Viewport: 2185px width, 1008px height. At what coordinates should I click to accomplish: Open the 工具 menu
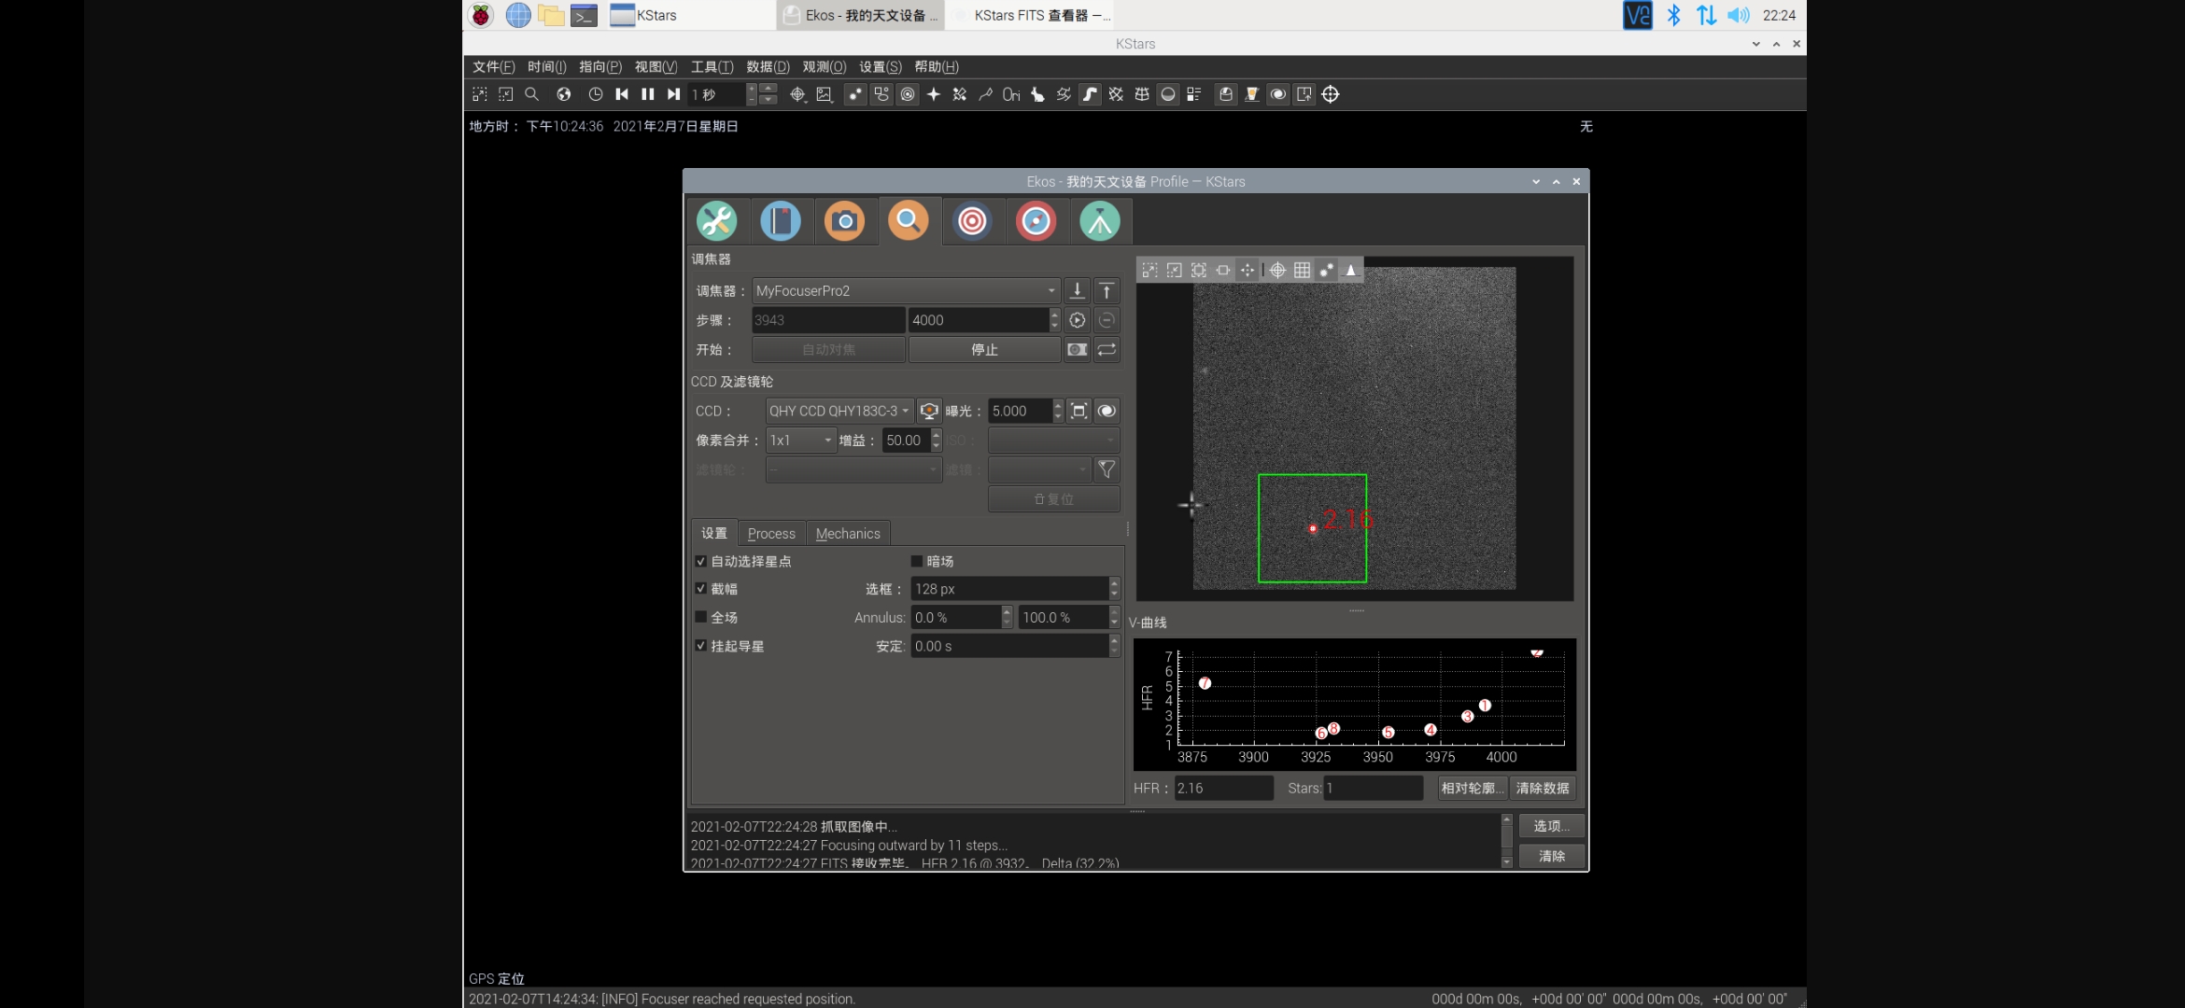pos(712,66)
